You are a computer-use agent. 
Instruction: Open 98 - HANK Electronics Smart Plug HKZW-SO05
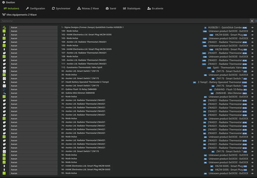point(86,169)
